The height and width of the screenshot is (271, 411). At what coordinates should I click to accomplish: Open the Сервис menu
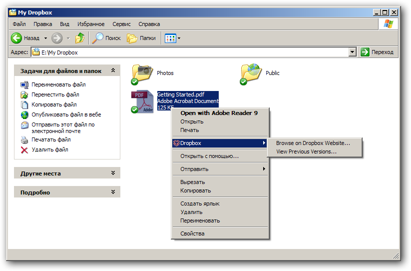[121, 24]
